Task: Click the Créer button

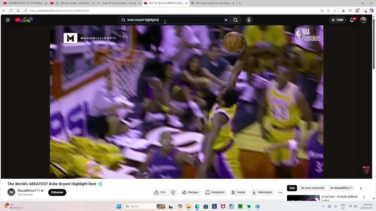Action: [x=337, y=20]
